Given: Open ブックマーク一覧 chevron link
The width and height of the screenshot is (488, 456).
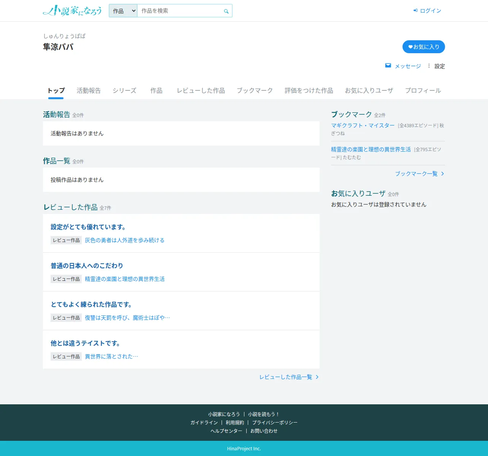Looking at the screenshot, I should point(420,174).
